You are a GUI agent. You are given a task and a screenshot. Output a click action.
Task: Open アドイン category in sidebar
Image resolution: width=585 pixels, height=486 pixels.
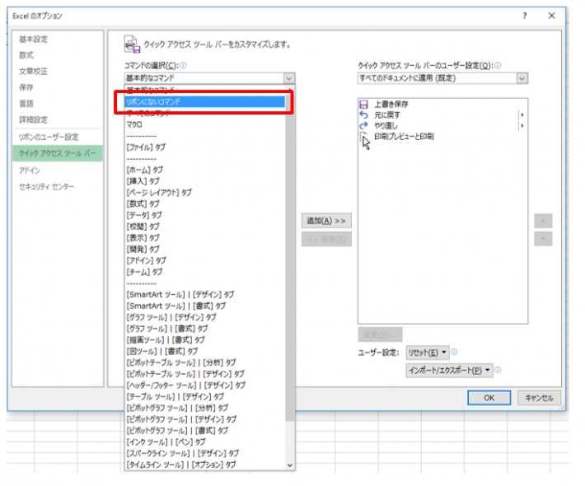[x=30, y=171]
